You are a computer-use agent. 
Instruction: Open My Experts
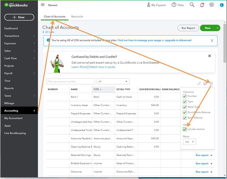(156, 5)
